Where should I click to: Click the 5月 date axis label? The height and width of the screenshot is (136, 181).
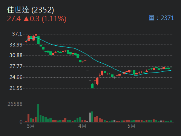pyautogui.click(x=131, y=126)
